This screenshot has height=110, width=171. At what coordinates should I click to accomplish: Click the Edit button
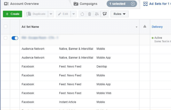tap(63, 14)
